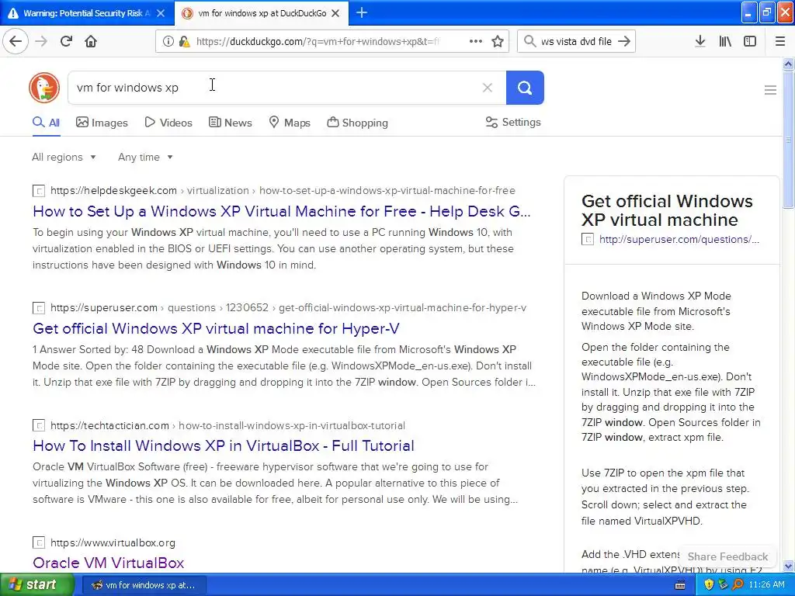This screenshot has height=596, width=795.
Task: Click the https://www.virtualbox.org URL text
Action: pos(113,542)
